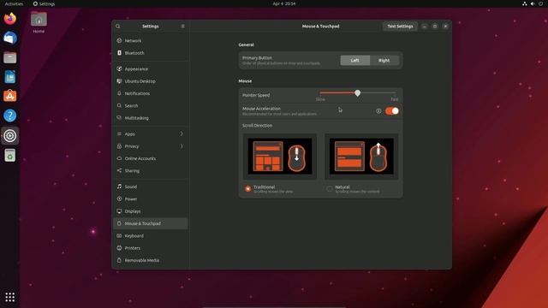
Task: Open the clock and calendar menu
Action: pos(283,3)
